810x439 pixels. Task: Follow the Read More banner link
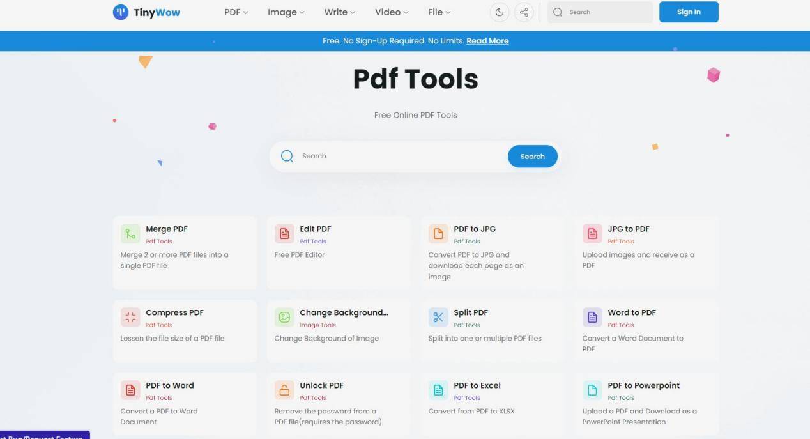487,41
